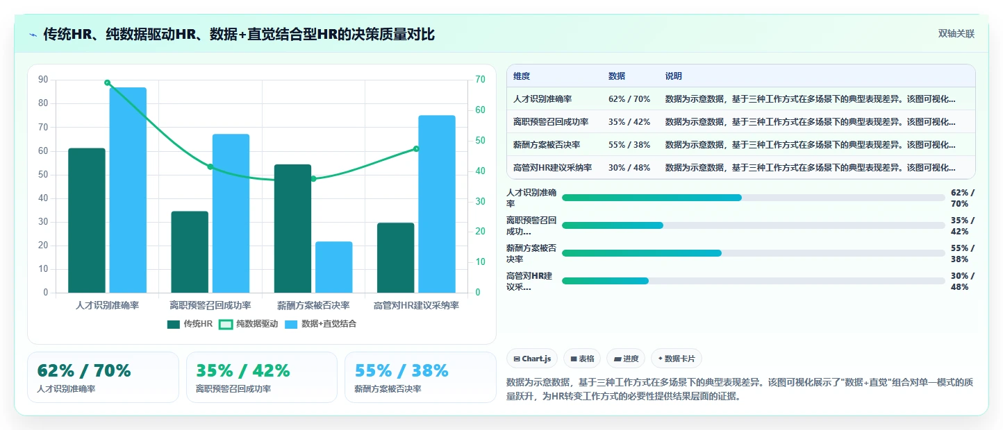Viewport: 1003px width, 430px height.
Task: Select the 数据卡片 tag
Action: pos(677,359)
